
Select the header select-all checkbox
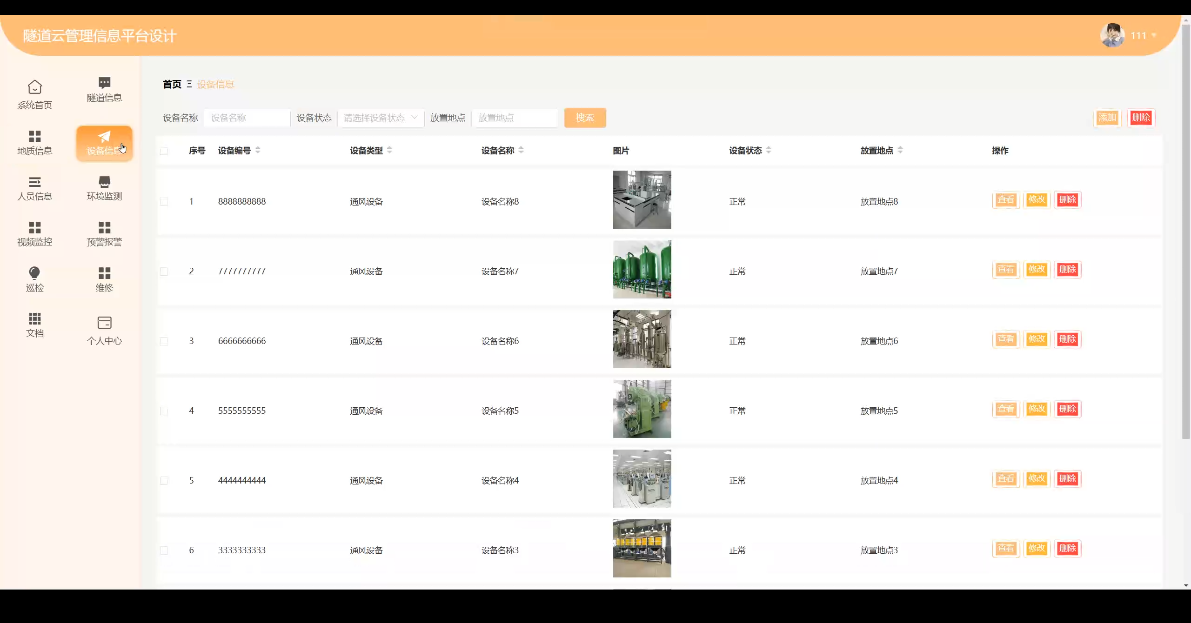pyautogui.click(x=164, y=151)
